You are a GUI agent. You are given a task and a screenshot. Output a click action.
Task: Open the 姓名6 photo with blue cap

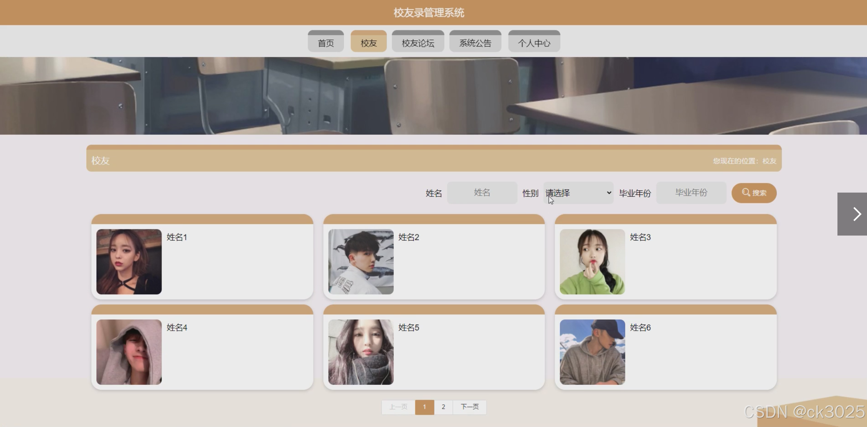coord(592,352)
